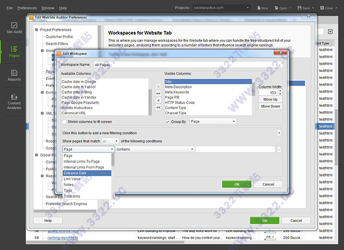The image size is (344, 250).
Task: Open the Preferences menu
Action: point(26,9)
